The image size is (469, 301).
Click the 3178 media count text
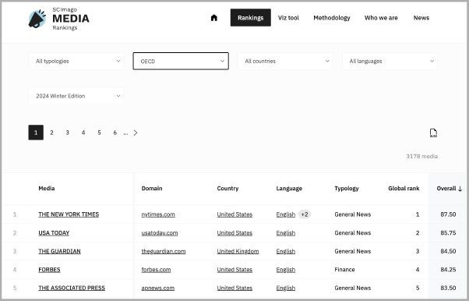[x=421, y=156]
